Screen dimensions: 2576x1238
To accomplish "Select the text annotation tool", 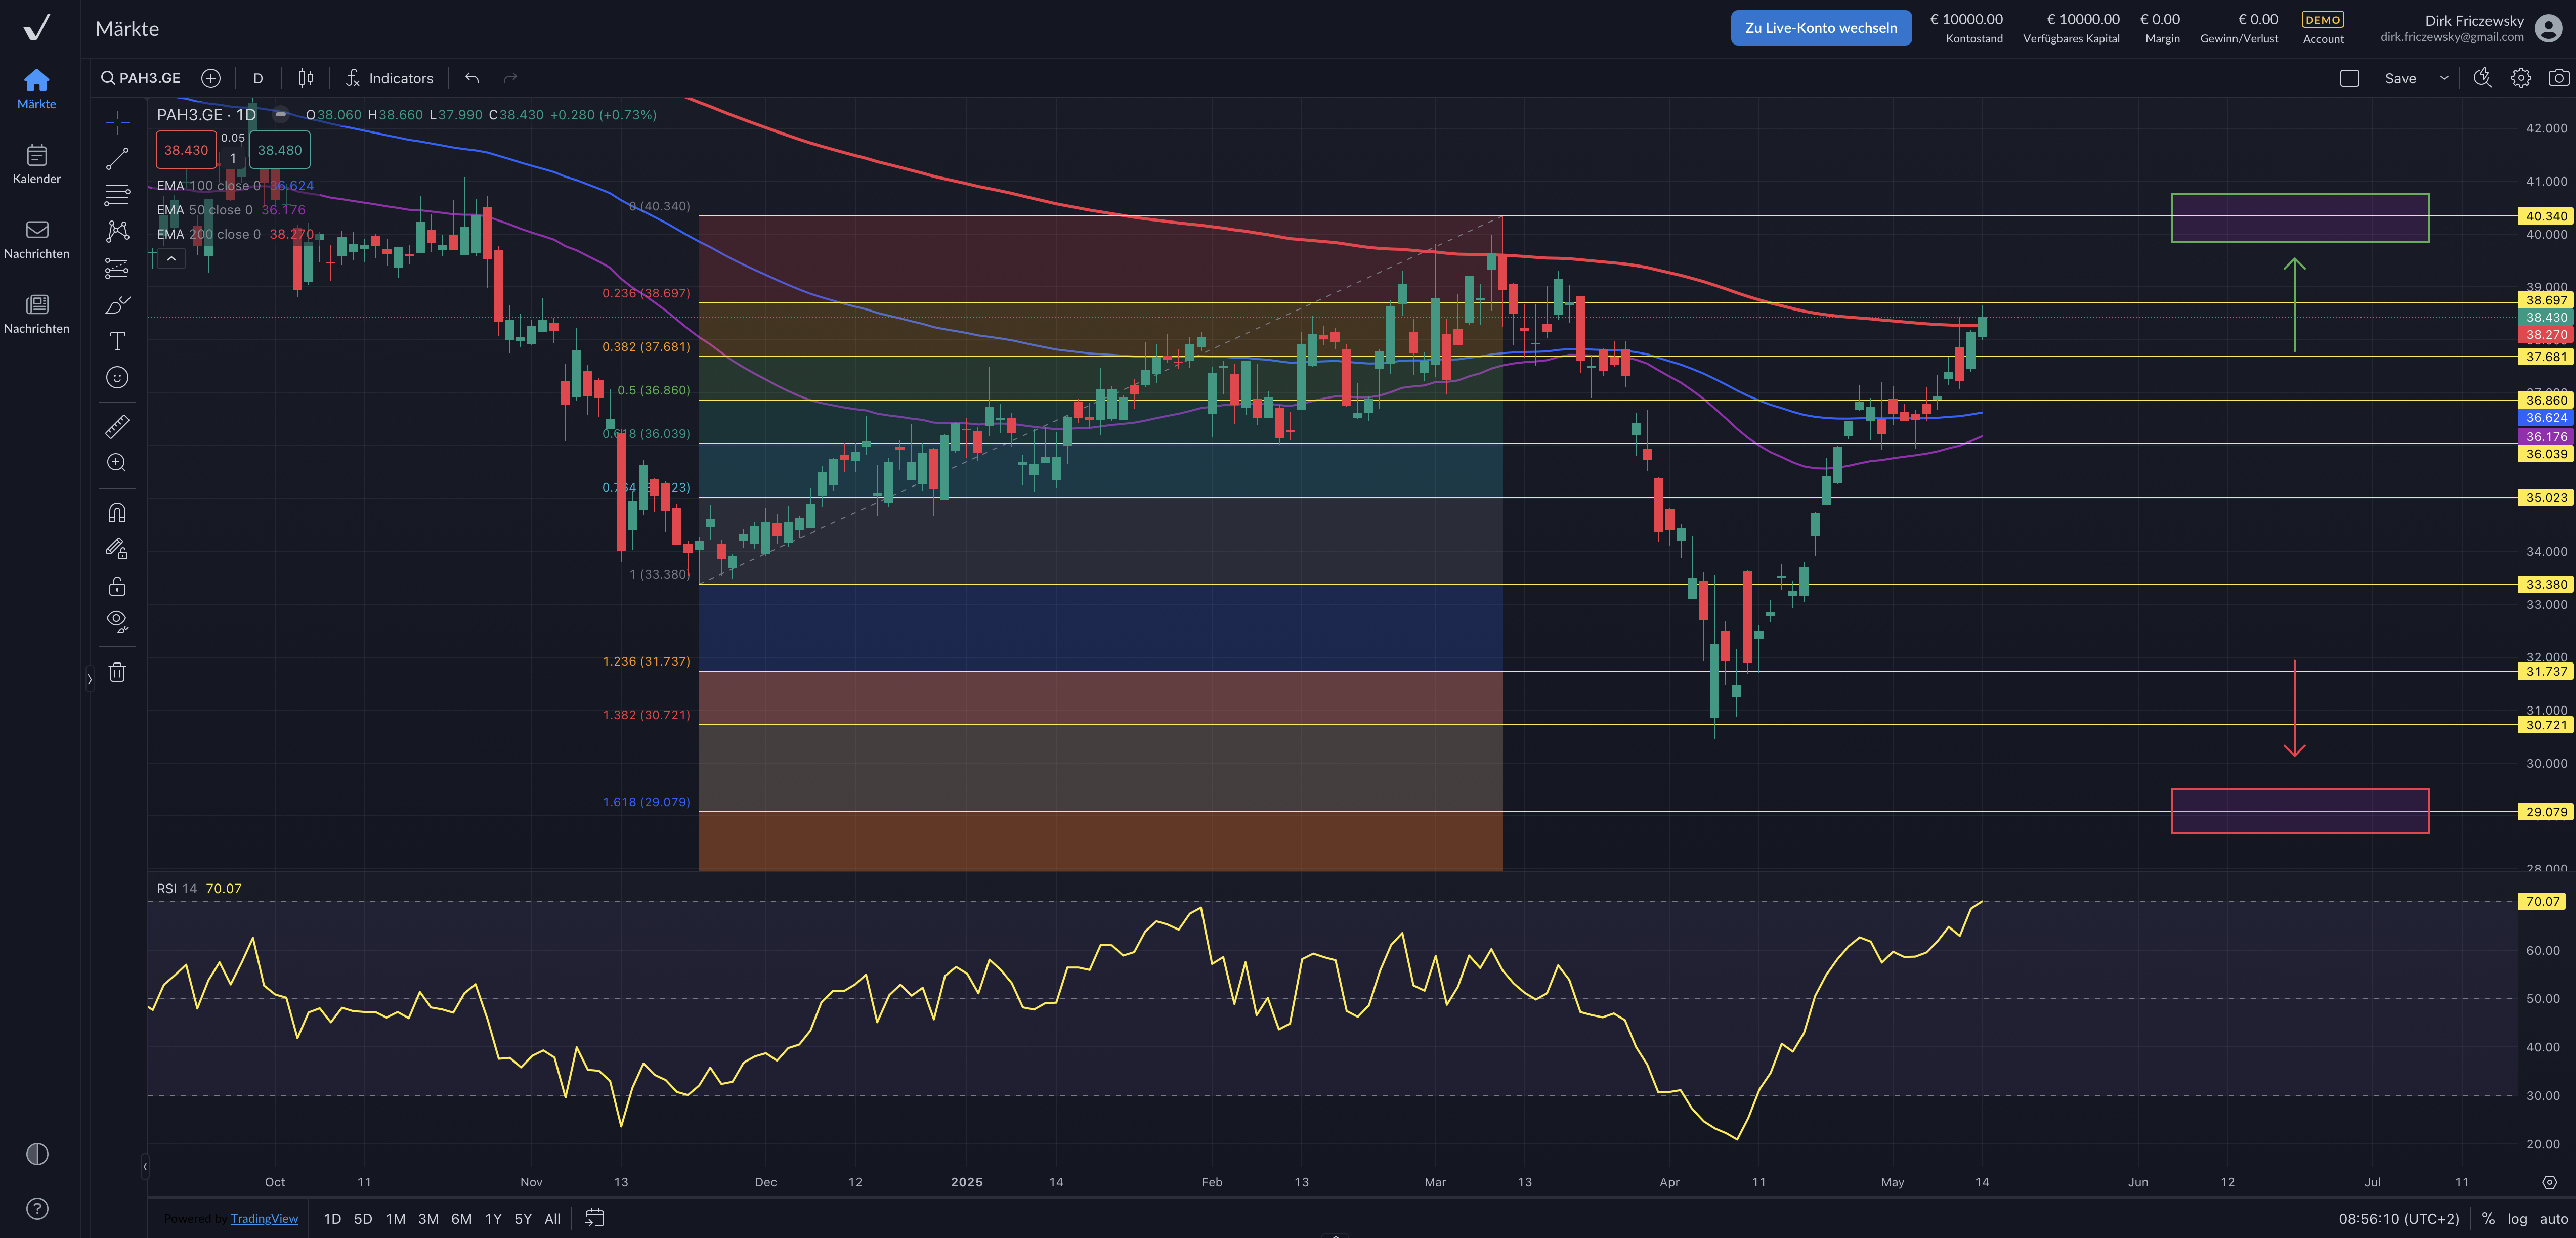I will 117,341.
